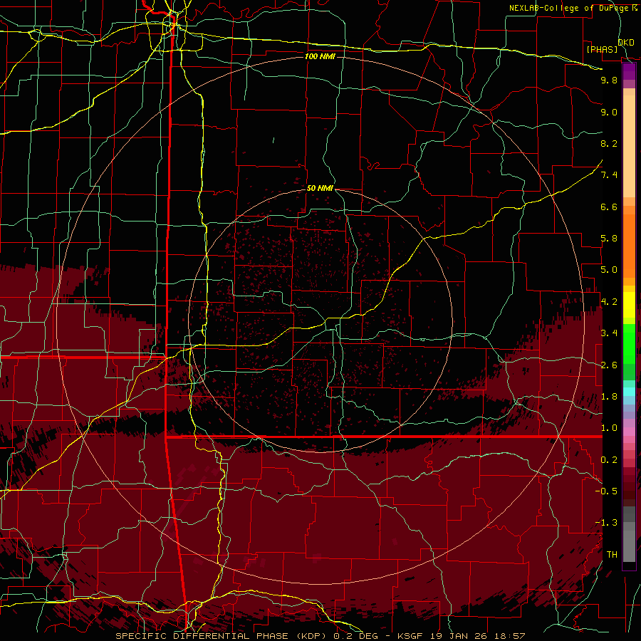This screenshot has height=641, width=641.
Task: Click the 0.2 DEG elevation text
Action: [358, 636]
